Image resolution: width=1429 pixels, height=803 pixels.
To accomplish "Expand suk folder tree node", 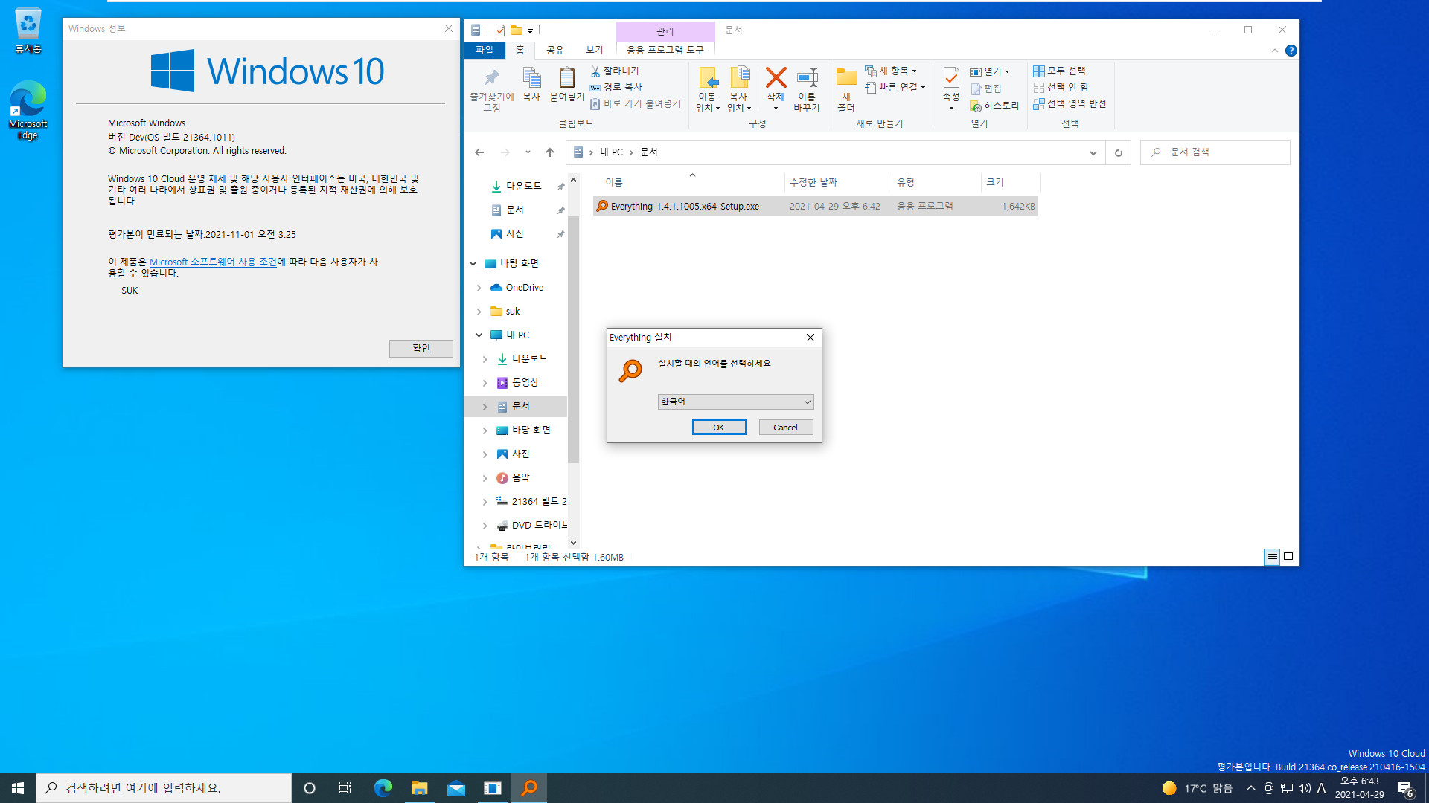I will click(479, 312).
